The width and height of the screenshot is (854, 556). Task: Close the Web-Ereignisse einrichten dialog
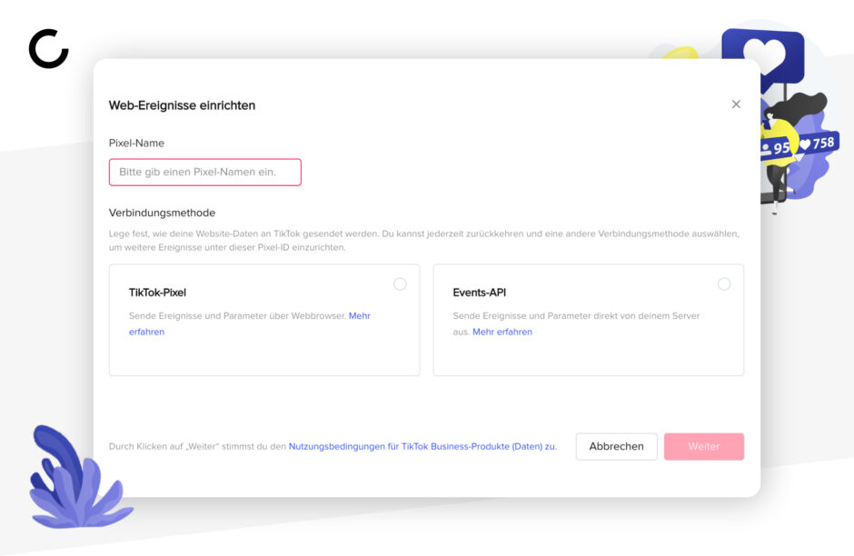[736, 104]
